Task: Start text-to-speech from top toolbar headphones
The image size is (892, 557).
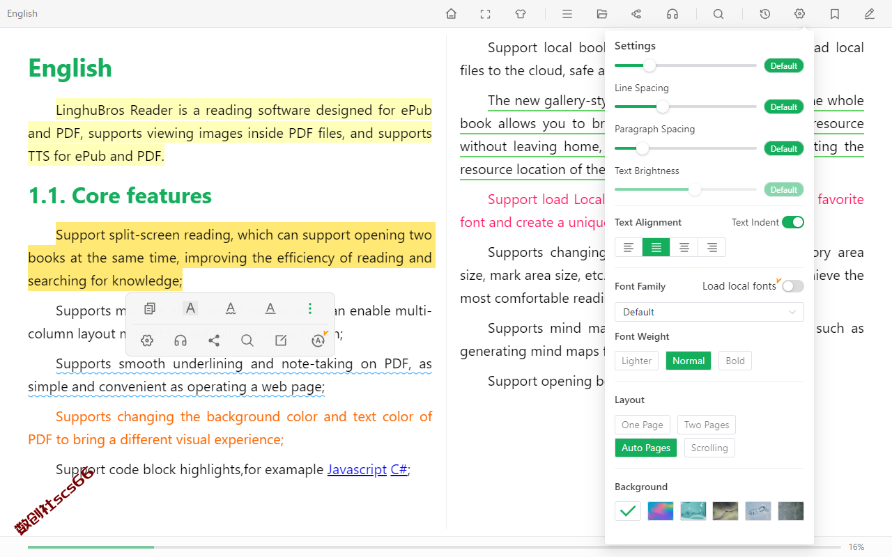Action: tap(672, 14)
